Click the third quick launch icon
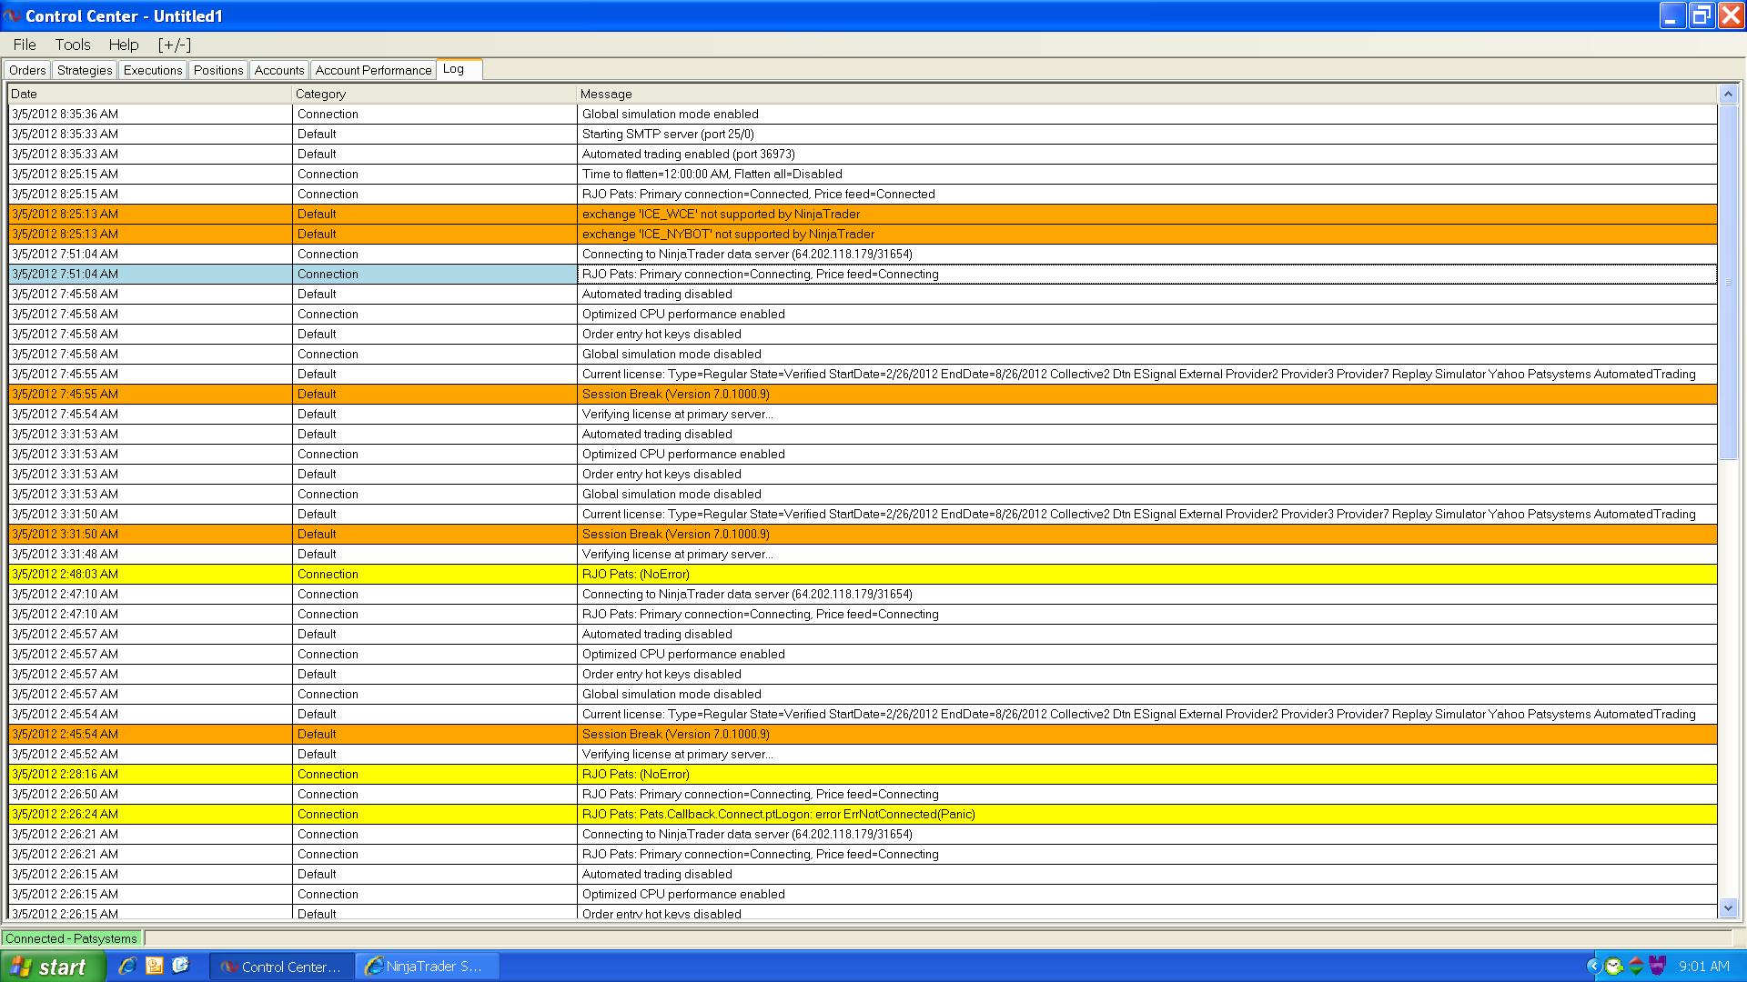Screen dimensions: 1747x982 (180, 966)
